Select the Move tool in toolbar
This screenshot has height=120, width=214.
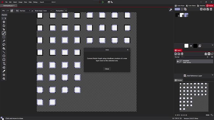pyautogui.click(x=4, y=22)
